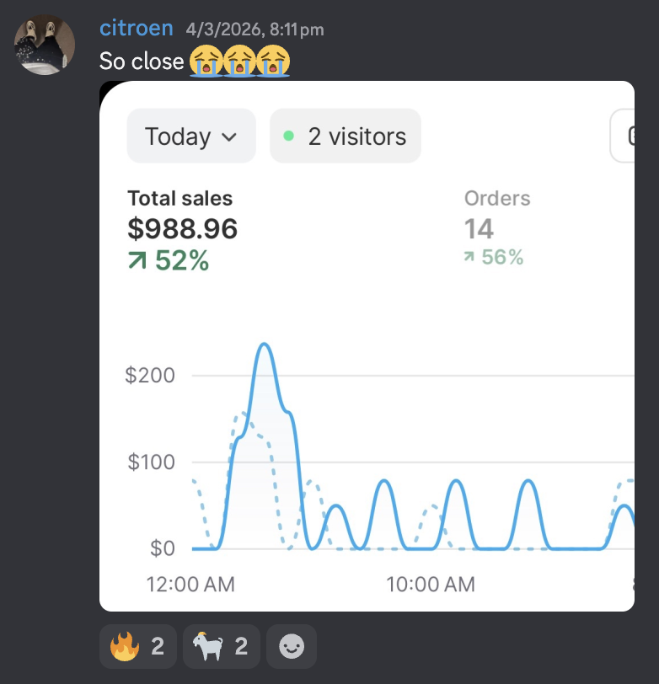Screen dimensions: 659x684
Task: Click the 4/3/2026 message timestamp
Action: pos(254,29)
